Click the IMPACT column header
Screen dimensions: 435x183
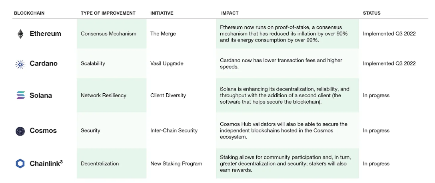229,13
